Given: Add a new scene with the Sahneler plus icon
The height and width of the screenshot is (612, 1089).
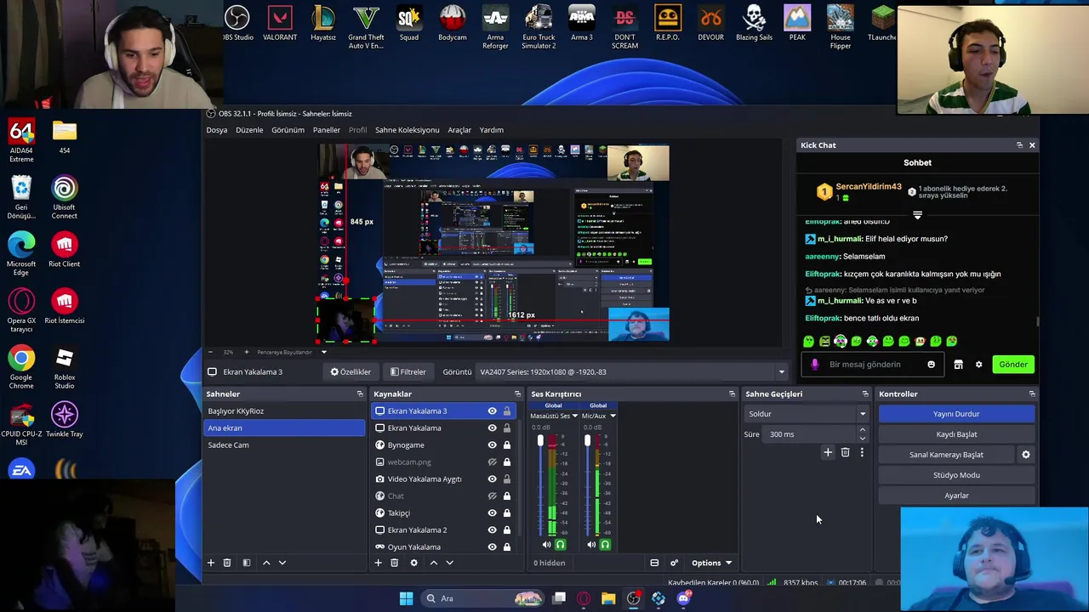Looking at the screenshot, I should coord(211,563).
